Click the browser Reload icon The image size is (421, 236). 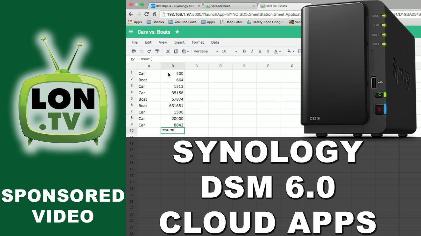tap(146, 14)
